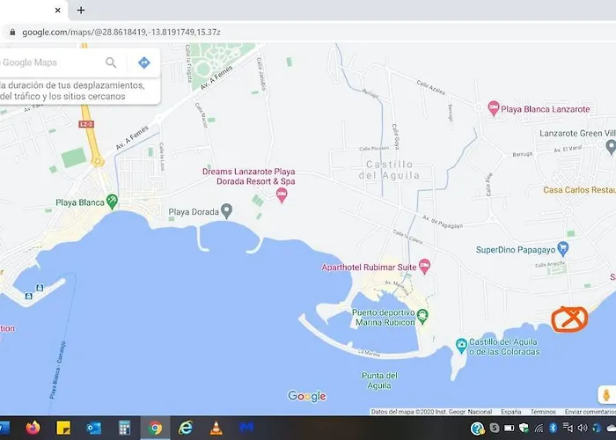Open a new browser tab with plus button
This screenshot has width=616, height=440.
[81, 11]
